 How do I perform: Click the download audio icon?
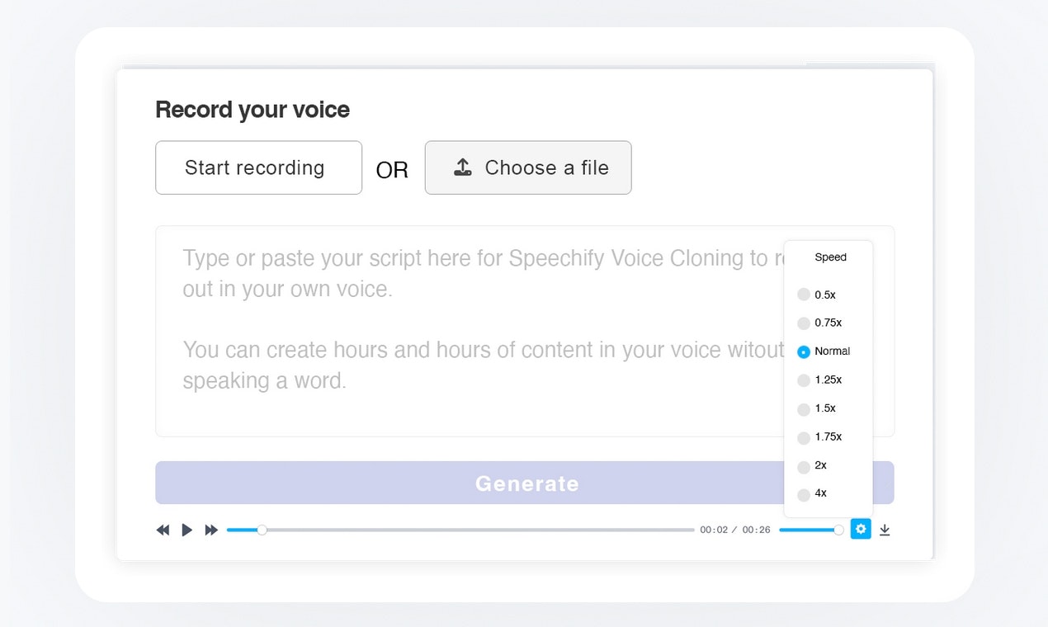885,530
